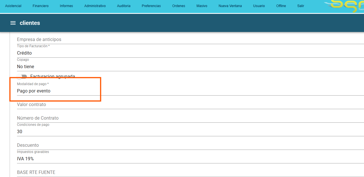Open the Financiero menu
Image resolution: width=364 pixels, height=177 pixels.
point(40,6)
